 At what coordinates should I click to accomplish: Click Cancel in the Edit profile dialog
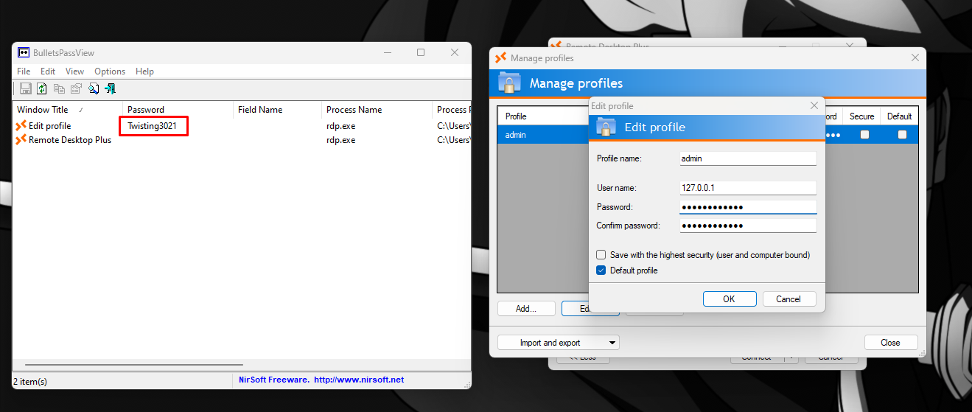tap(789, 298)
